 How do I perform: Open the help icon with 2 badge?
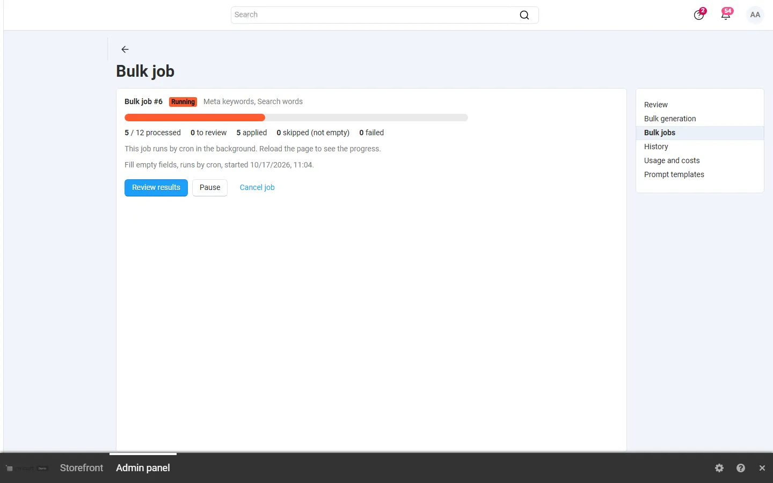(699, 14)
